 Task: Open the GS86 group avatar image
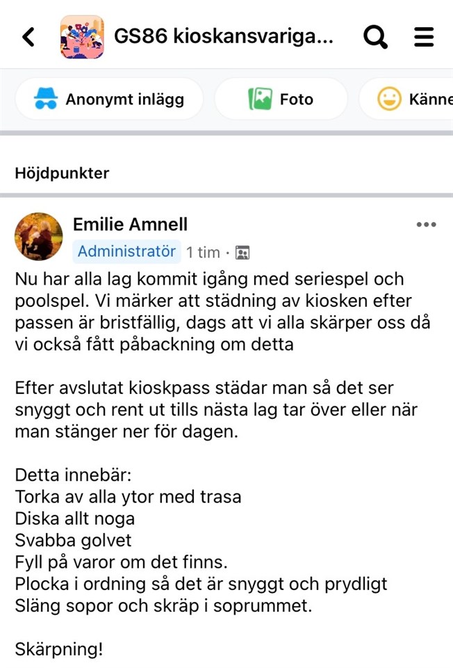pyautogui.click(x=82, y=36)
